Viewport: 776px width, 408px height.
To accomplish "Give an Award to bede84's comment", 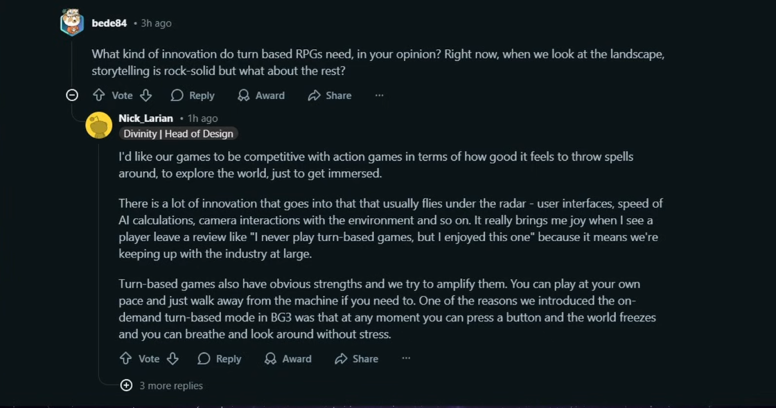I will click(x=261, y=96).
